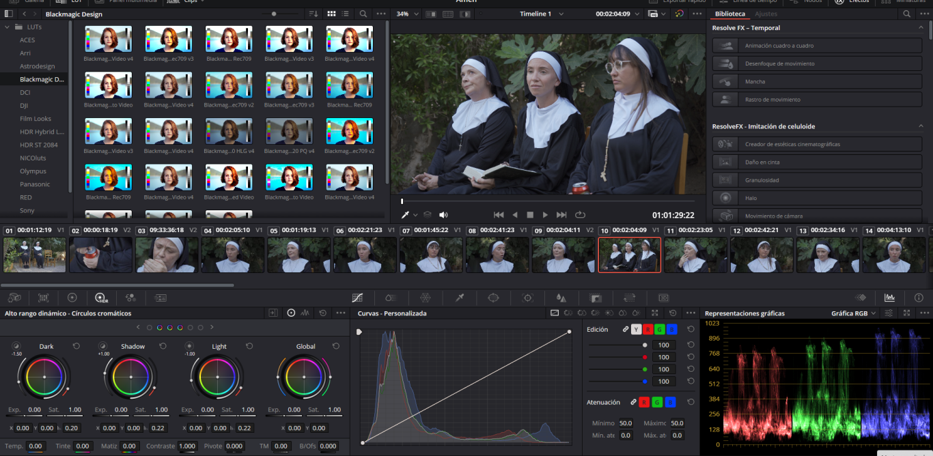Select Film Looks LUT folder
Viewport: 933px width, 456px height.
[x=36, y=119]
